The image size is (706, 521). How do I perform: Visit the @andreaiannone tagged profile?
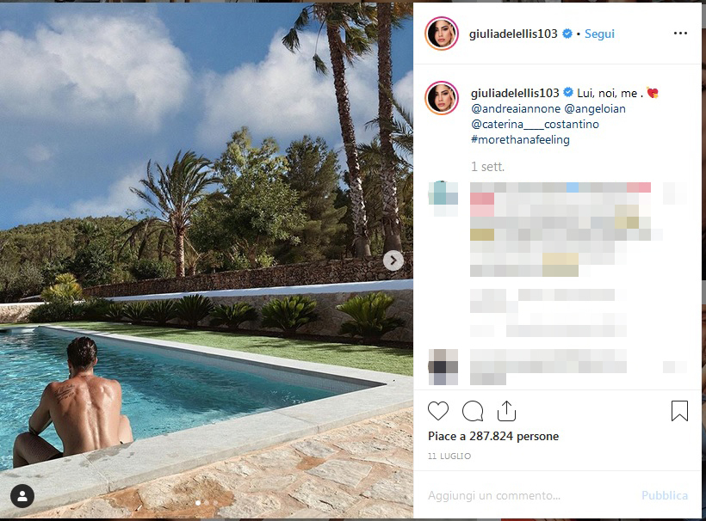516,109
